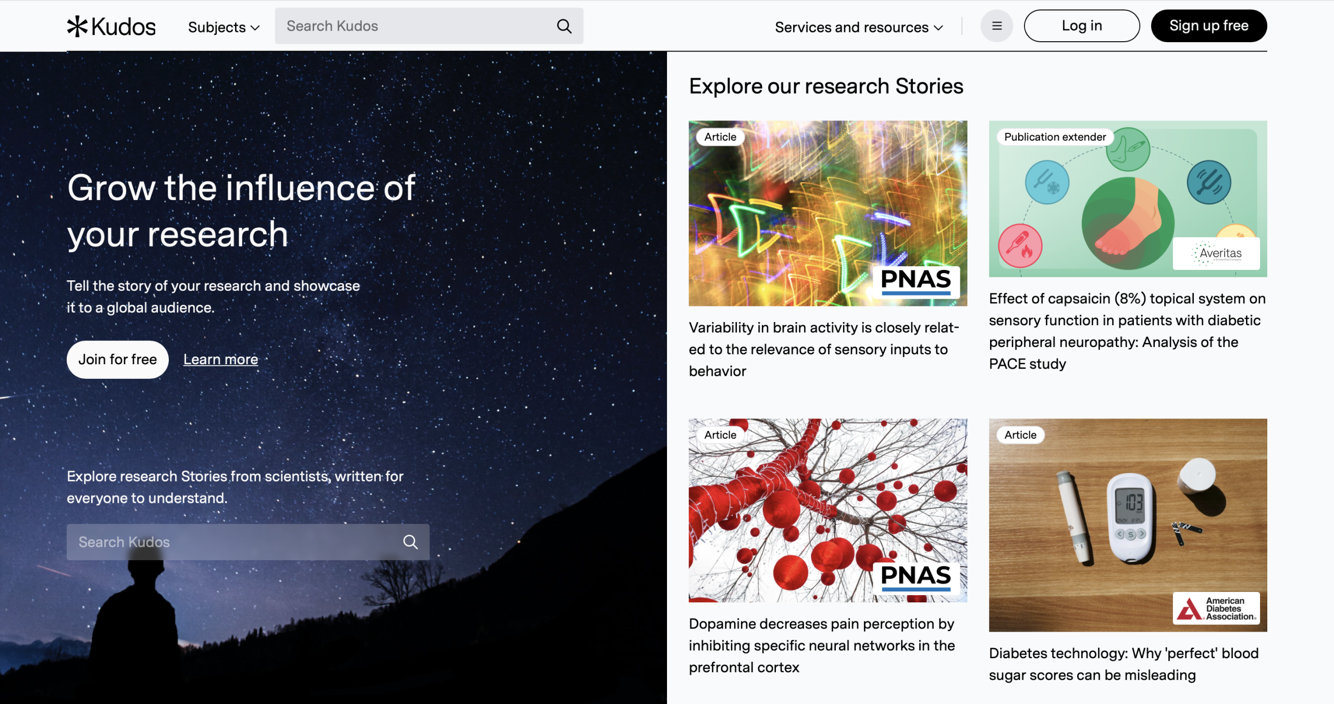Image resolution: width=1334 pixels, height=704 pixels.
Task: Focus the hero Search Kudos field
Action: (248, 542)
